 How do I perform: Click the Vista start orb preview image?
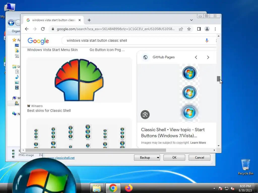coord(189,93)
